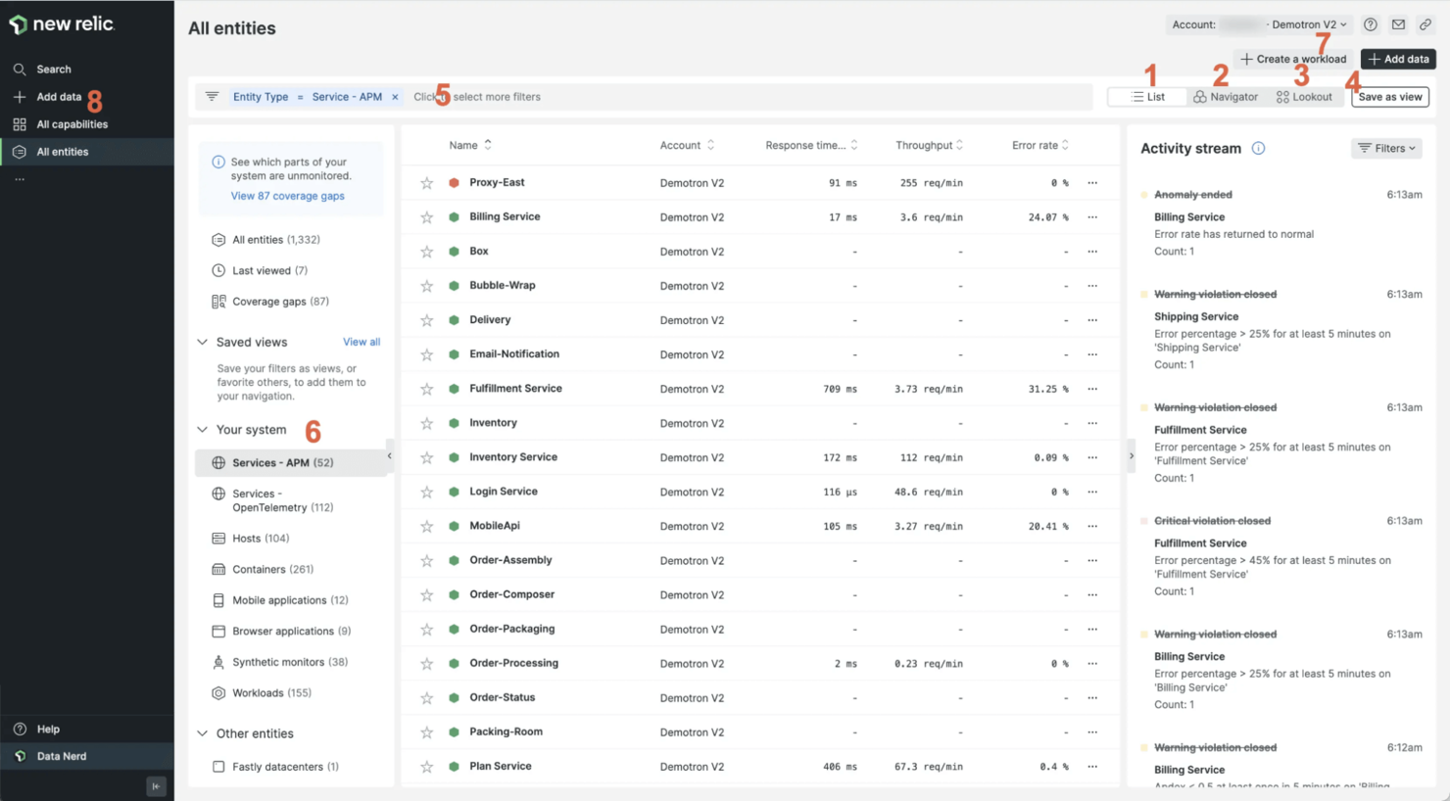Image resolution: width=1450 pixels, height=801 pixels.
Task: Open the View 87 coverage gaps link
Action: 287,196
